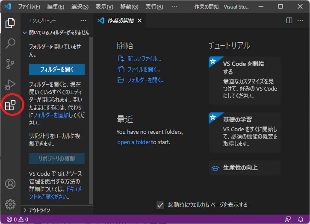Image resolution: width=310 pixels, height=224 pixels.
Task: Click the フォルダーを開く blue button
Action: (56, 69)
